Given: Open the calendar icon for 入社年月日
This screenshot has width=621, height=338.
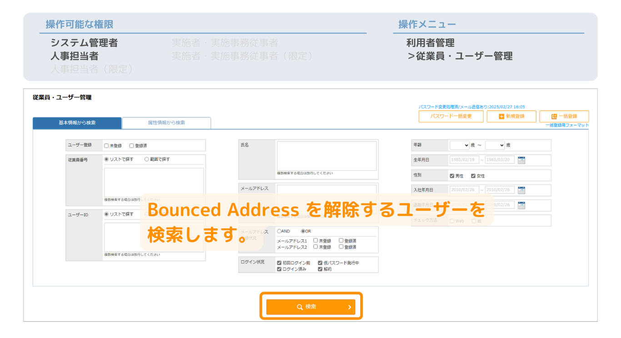Looking at the screenshot, I should pos(521,190).
